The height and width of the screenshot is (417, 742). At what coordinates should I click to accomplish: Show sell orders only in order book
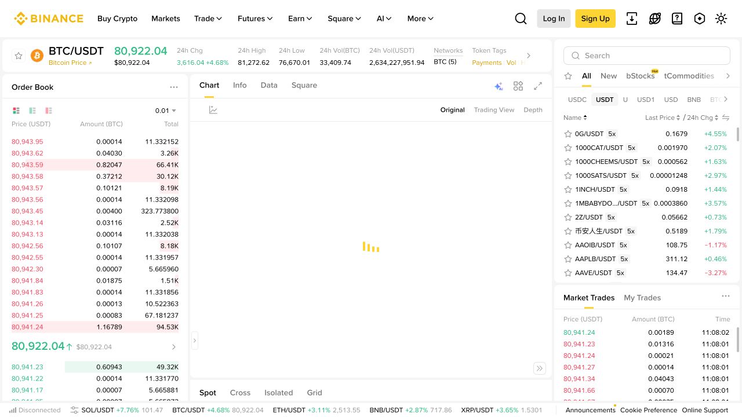point(49,111)
